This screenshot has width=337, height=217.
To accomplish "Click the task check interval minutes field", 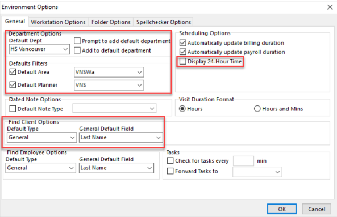I will point(243,161).
